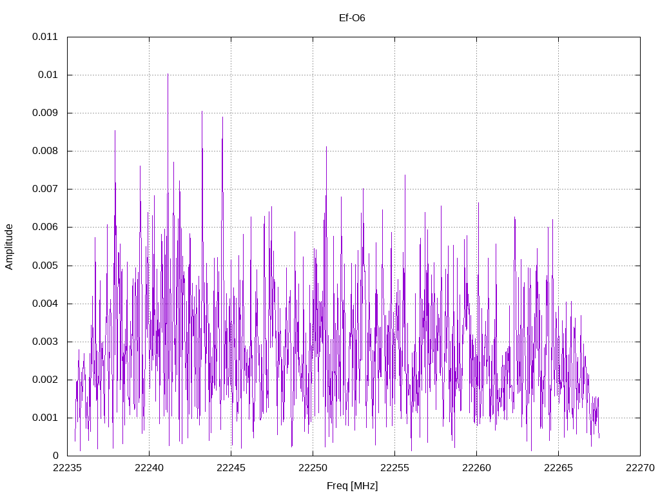
Task: Click the y-axis tick label 0.002
Action: click(x=45, y=380)
